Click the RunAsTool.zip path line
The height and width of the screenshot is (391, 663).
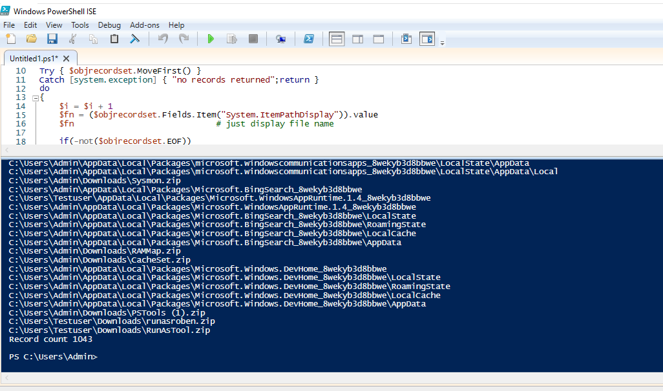pos(109,330)
